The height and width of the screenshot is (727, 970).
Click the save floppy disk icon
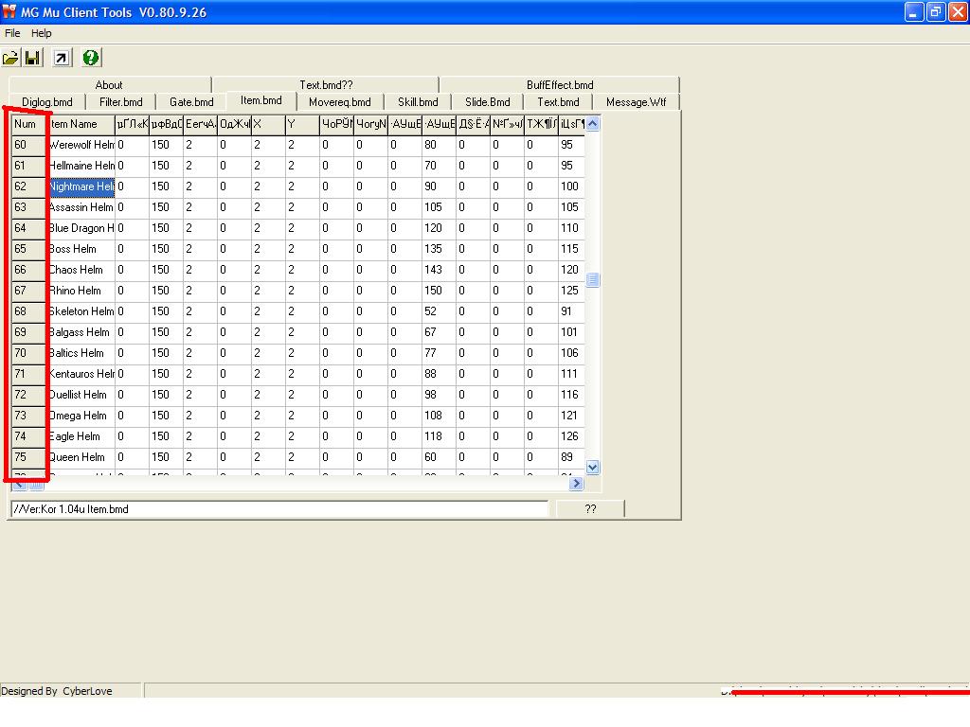(32, 58)
